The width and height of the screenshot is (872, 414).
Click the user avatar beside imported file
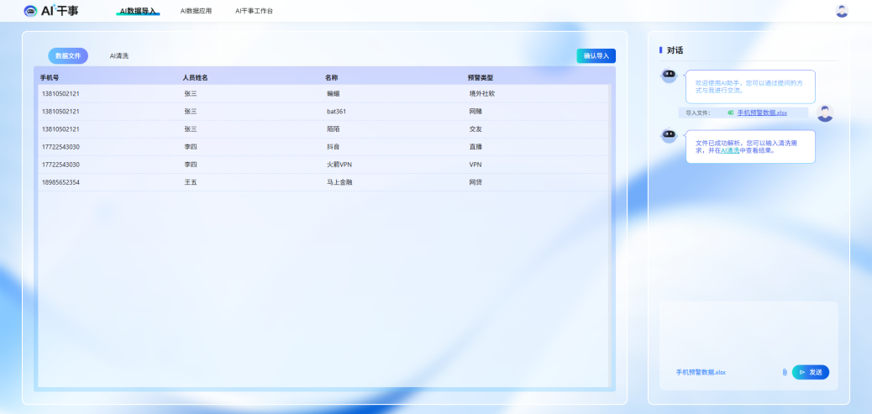[x=825, y=113]
